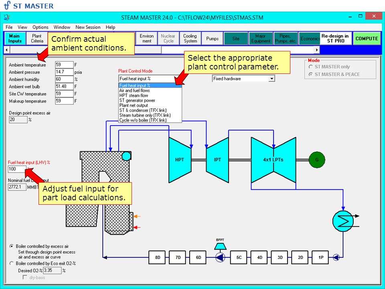The image size is (385, 289).
Task: Click the condenser symbol
Action: click(343, 221)
